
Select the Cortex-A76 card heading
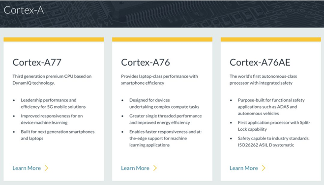click(x=146, y=62)
